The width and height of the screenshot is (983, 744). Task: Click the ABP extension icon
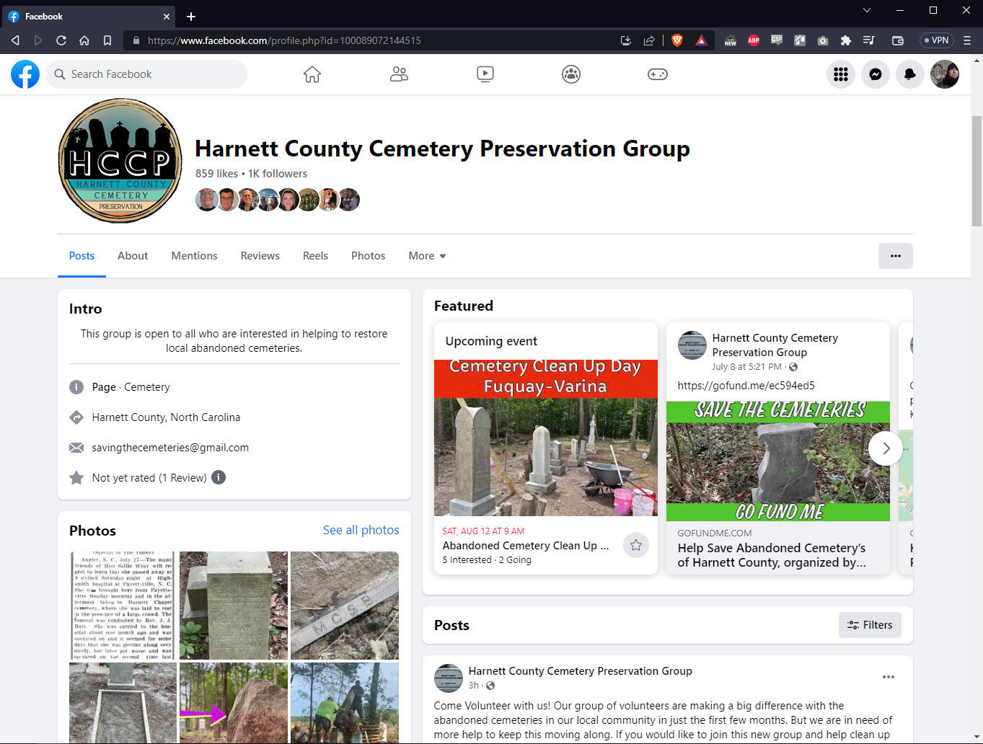click(754, 40)
